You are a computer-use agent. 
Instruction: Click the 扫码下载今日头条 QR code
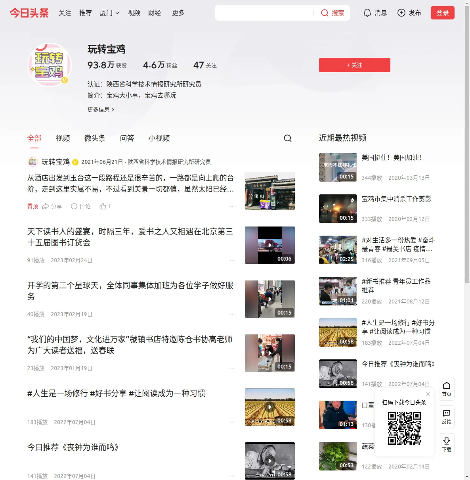[x=404, y=428]
